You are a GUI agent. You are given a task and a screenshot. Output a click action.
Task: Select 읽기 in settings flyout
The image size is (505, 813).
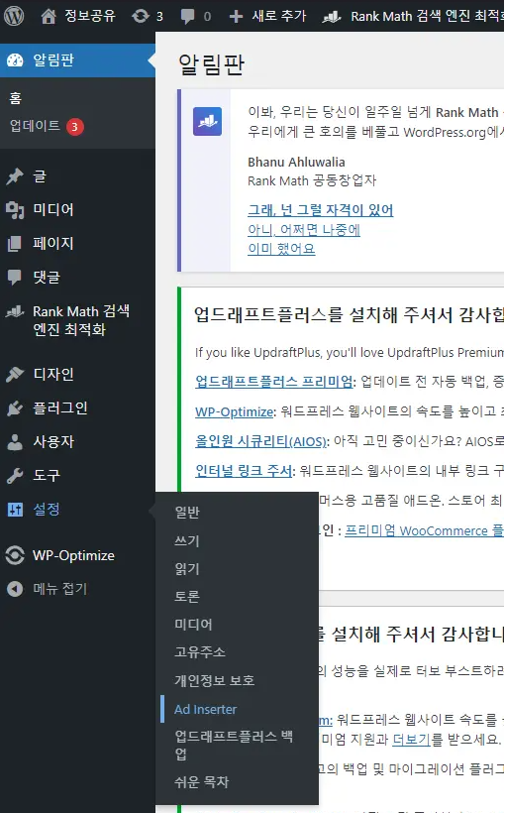[187, 569]
